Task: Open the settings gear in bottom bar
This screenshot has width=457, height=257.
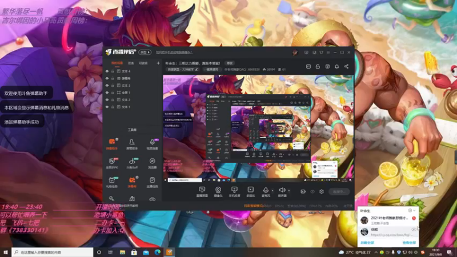Action: pyautogui.click(x=322, y=192)
